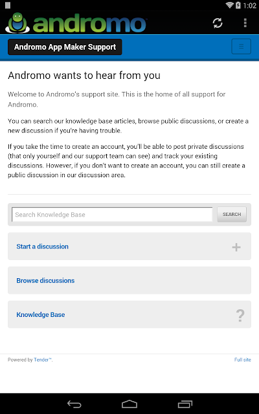This screenshot has height=414, width=259.
Task: Tap the Android back navigation button
Action: 74,404
